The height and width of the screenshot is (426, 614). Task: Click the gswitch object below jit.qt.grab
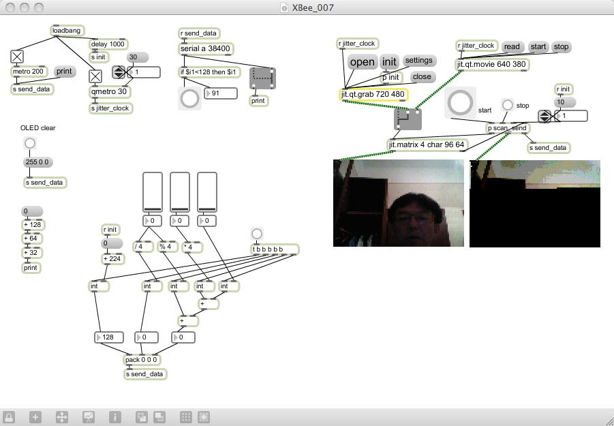point(408,119)
